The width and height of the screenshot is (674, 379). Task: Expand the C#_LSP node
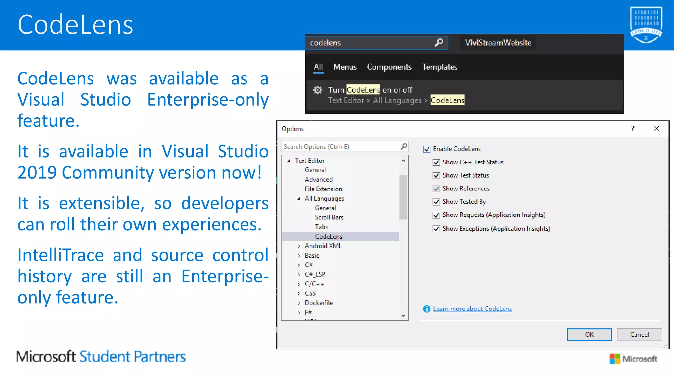299,275
